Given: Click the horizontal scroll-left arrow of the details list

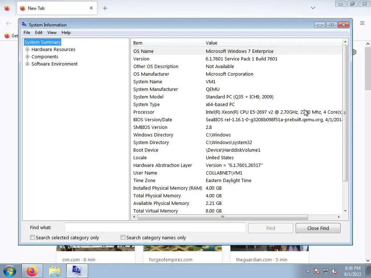Looking at the screenshot, I should [134, 217].
